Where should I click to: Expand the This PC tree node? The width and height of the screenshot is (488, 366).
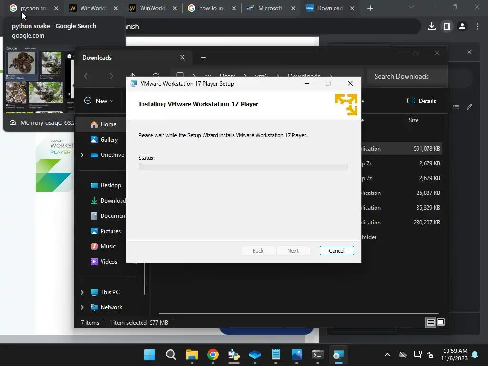click(x=82, y=292)
